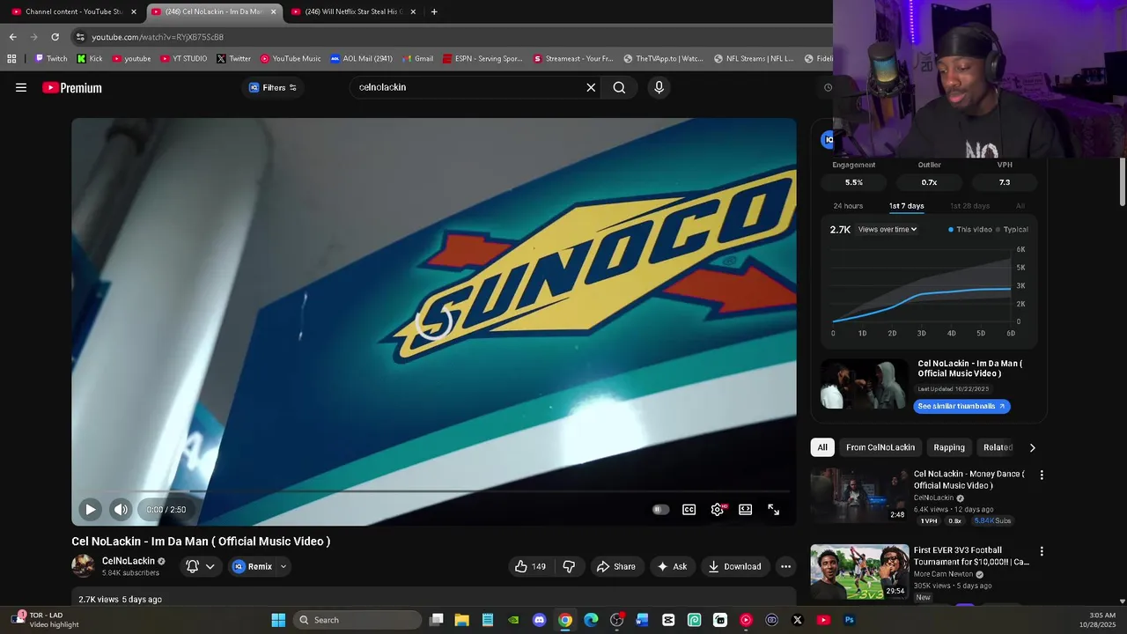Select the All stats tab
This screenshot has height=634, width=1127.
1020,206
